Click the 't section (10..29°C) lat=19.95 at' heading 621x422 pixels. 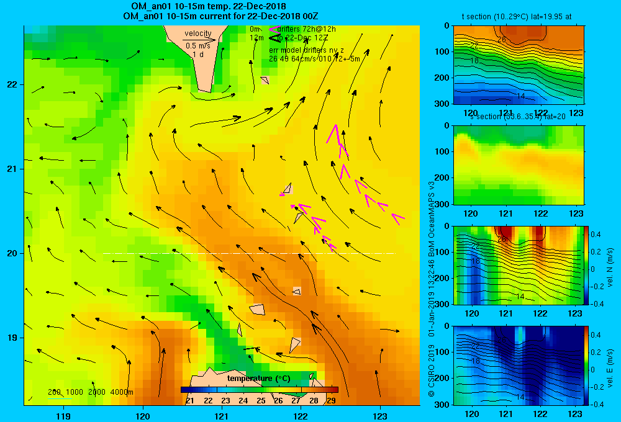(517, 17)
